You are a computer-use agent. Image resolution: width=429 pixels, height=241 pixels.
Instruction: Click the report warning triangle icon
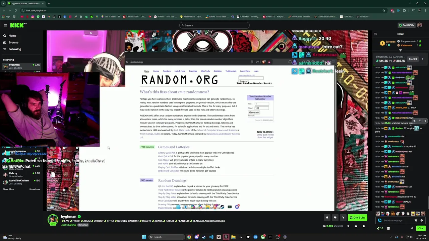pyautogui.click(x=356, y=226)
